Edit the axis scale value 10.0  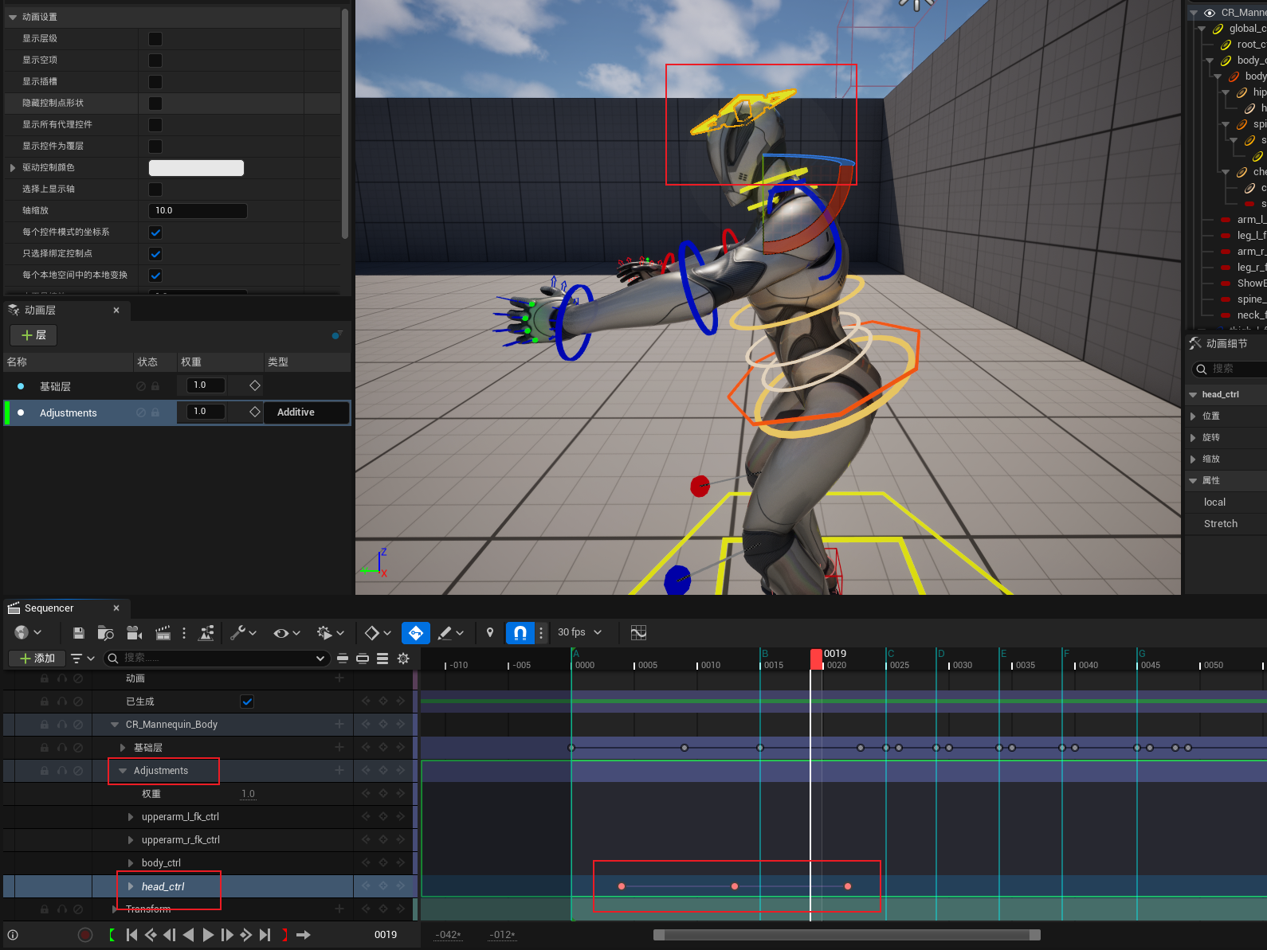pyautogui.click(x=198, y=211)
